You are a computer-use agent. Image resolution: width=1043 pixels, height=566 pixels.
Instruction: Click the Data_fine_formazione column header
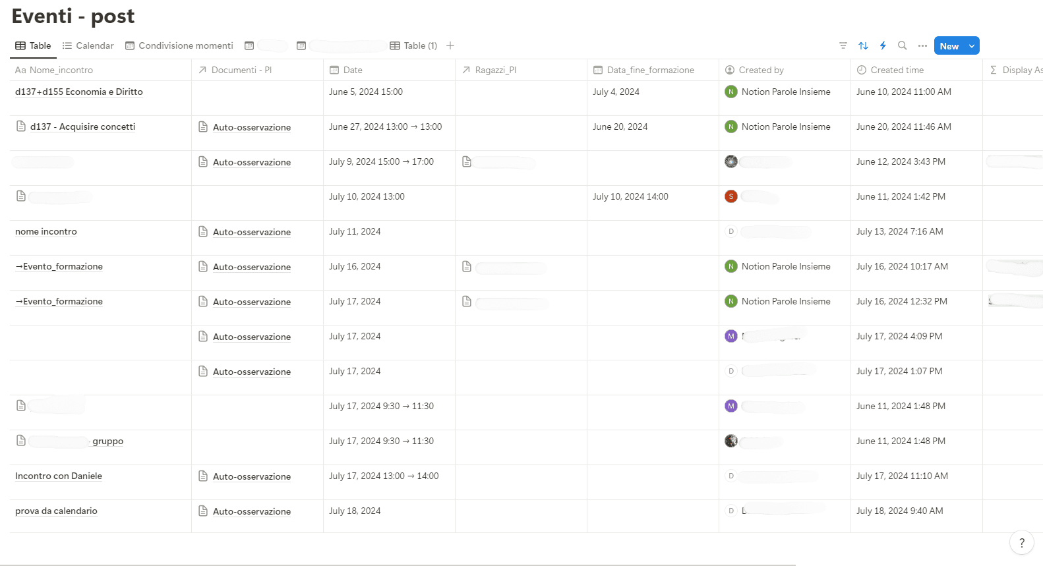653,70
